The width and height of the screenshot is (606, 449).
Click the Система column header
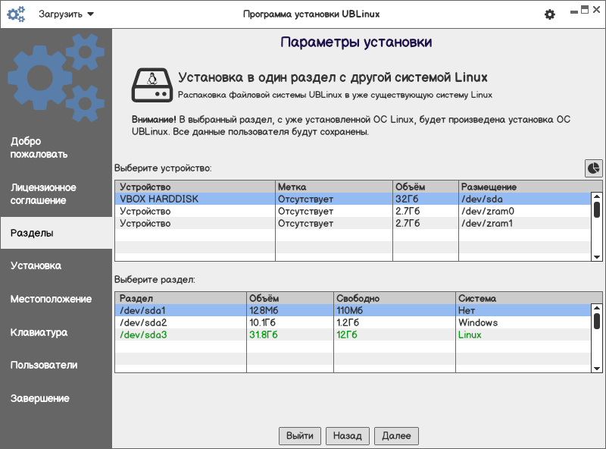tap(529, 298)
